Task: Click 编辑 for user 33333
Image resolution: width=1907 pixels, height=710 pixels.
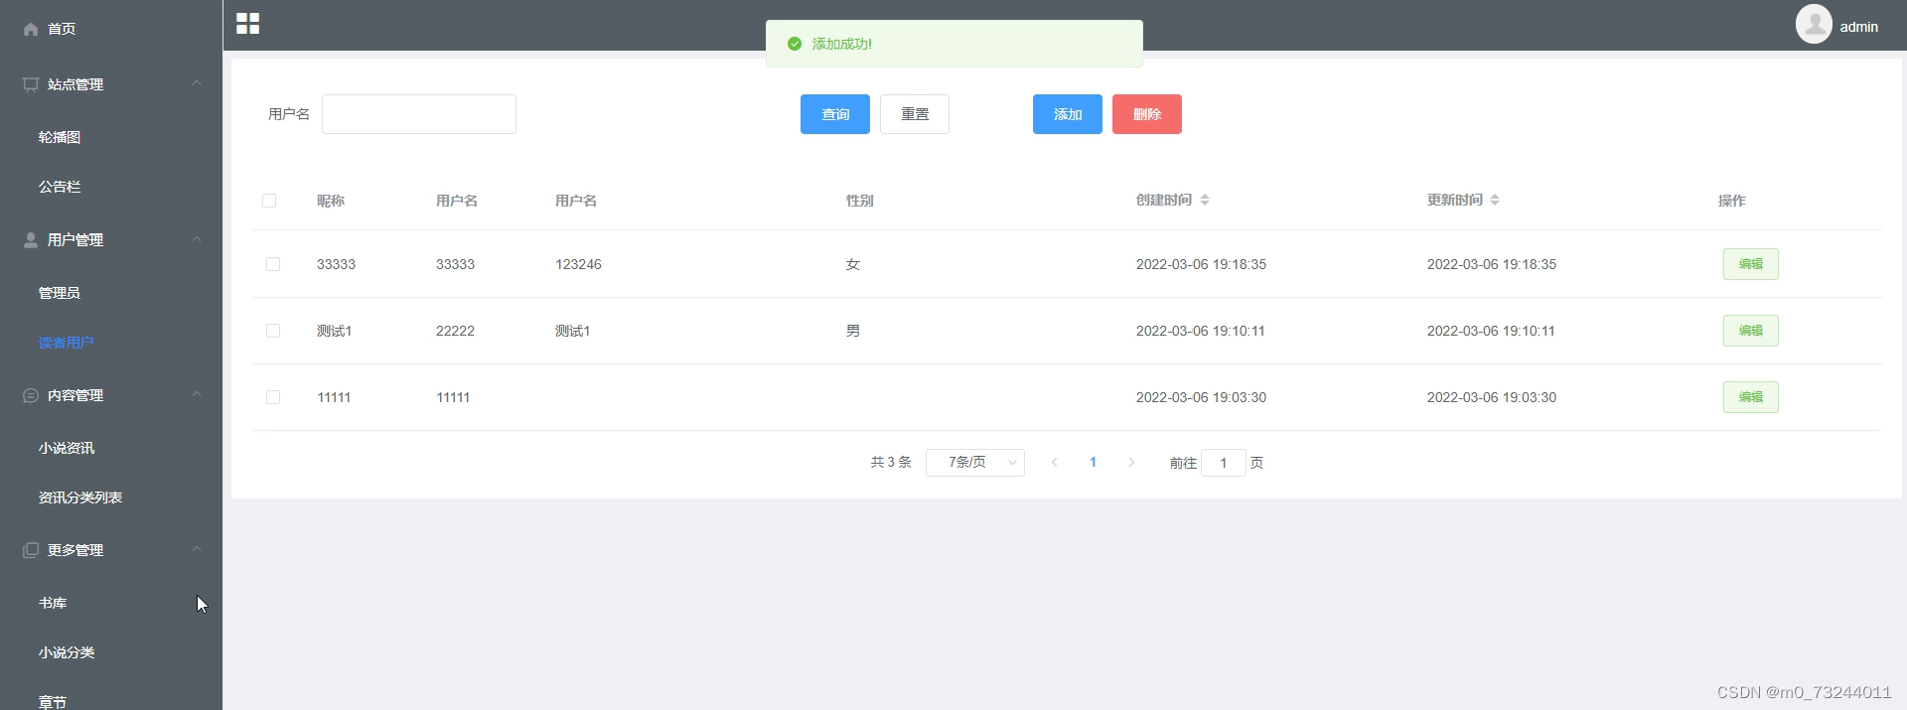Action: coord(1751,264)
